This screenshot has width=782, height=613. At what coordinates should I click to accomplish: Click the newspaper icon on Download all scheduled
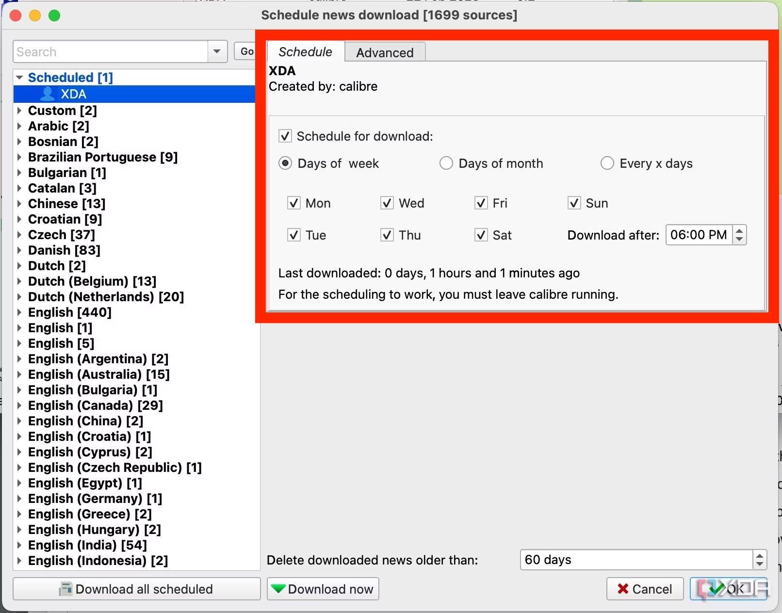65,589
